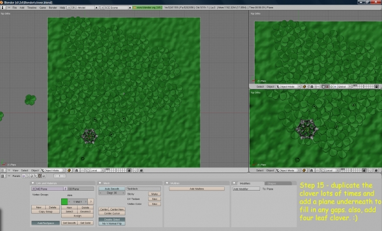Click New next to Vertex Color
Viewport: 382px width, 231px height.
155,204
